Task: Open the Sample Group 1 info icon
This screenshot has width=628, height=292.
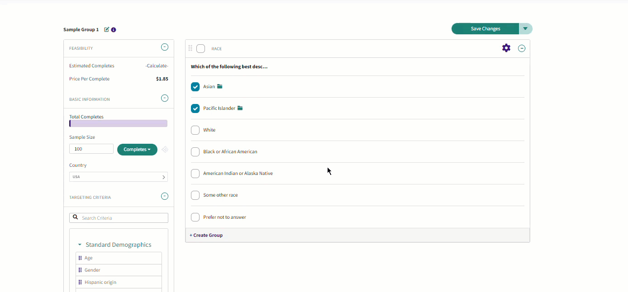Action: (x=114, y=30)
